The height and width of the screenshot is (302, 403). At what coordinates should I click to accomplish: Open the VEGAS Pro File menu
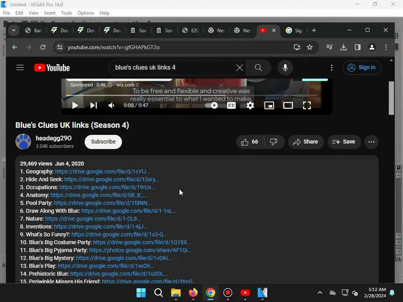point(6,13)
